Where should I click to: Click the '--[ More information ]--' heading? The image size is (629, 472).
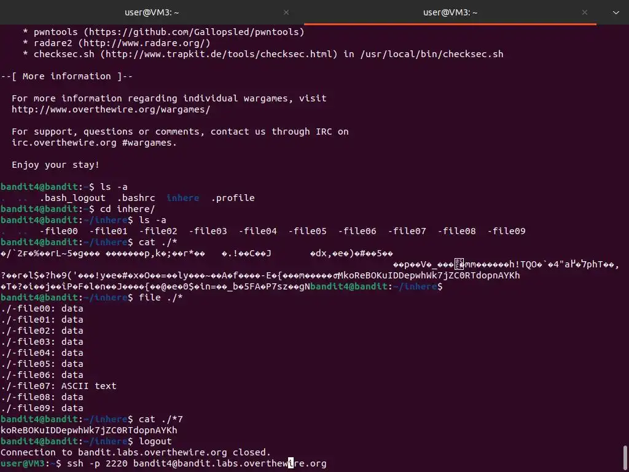66,76
